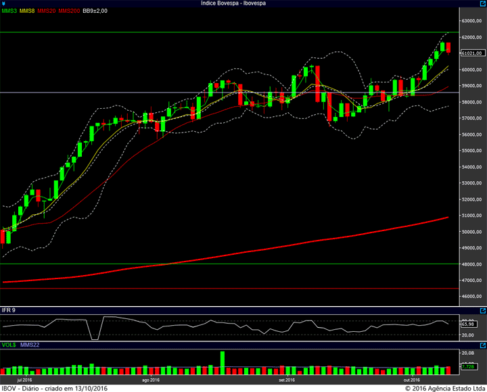Click the IFR 9 indicator title
The height and width of the screenshot is (392, 487).
click(8, 310)
